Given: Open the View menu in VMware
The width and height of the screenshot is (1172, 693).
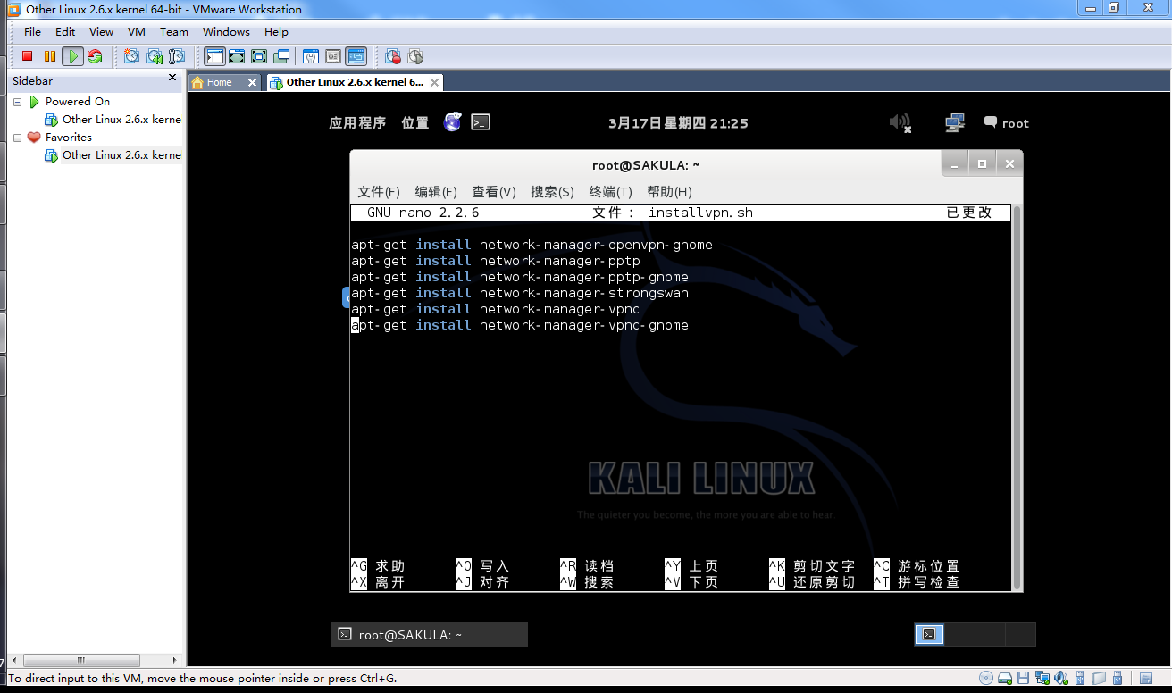Looking at the screenshot, I should [101, 31].
